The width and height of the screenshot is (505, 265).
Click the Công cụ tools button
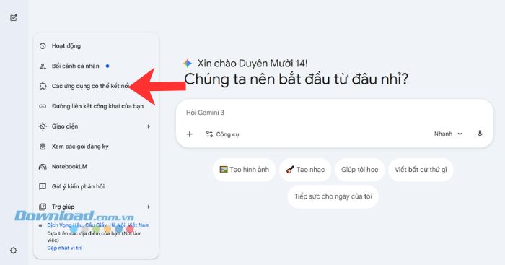tap(222, 134)
